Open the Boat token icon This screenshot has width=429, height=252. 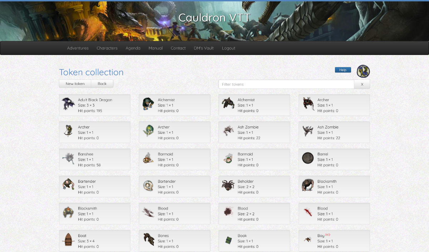[68, 240]
